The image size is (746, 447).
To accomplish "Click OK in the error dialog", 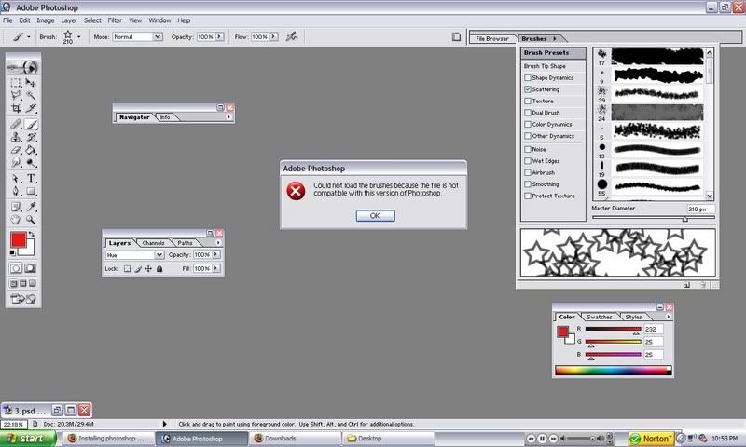I will 375,215.
